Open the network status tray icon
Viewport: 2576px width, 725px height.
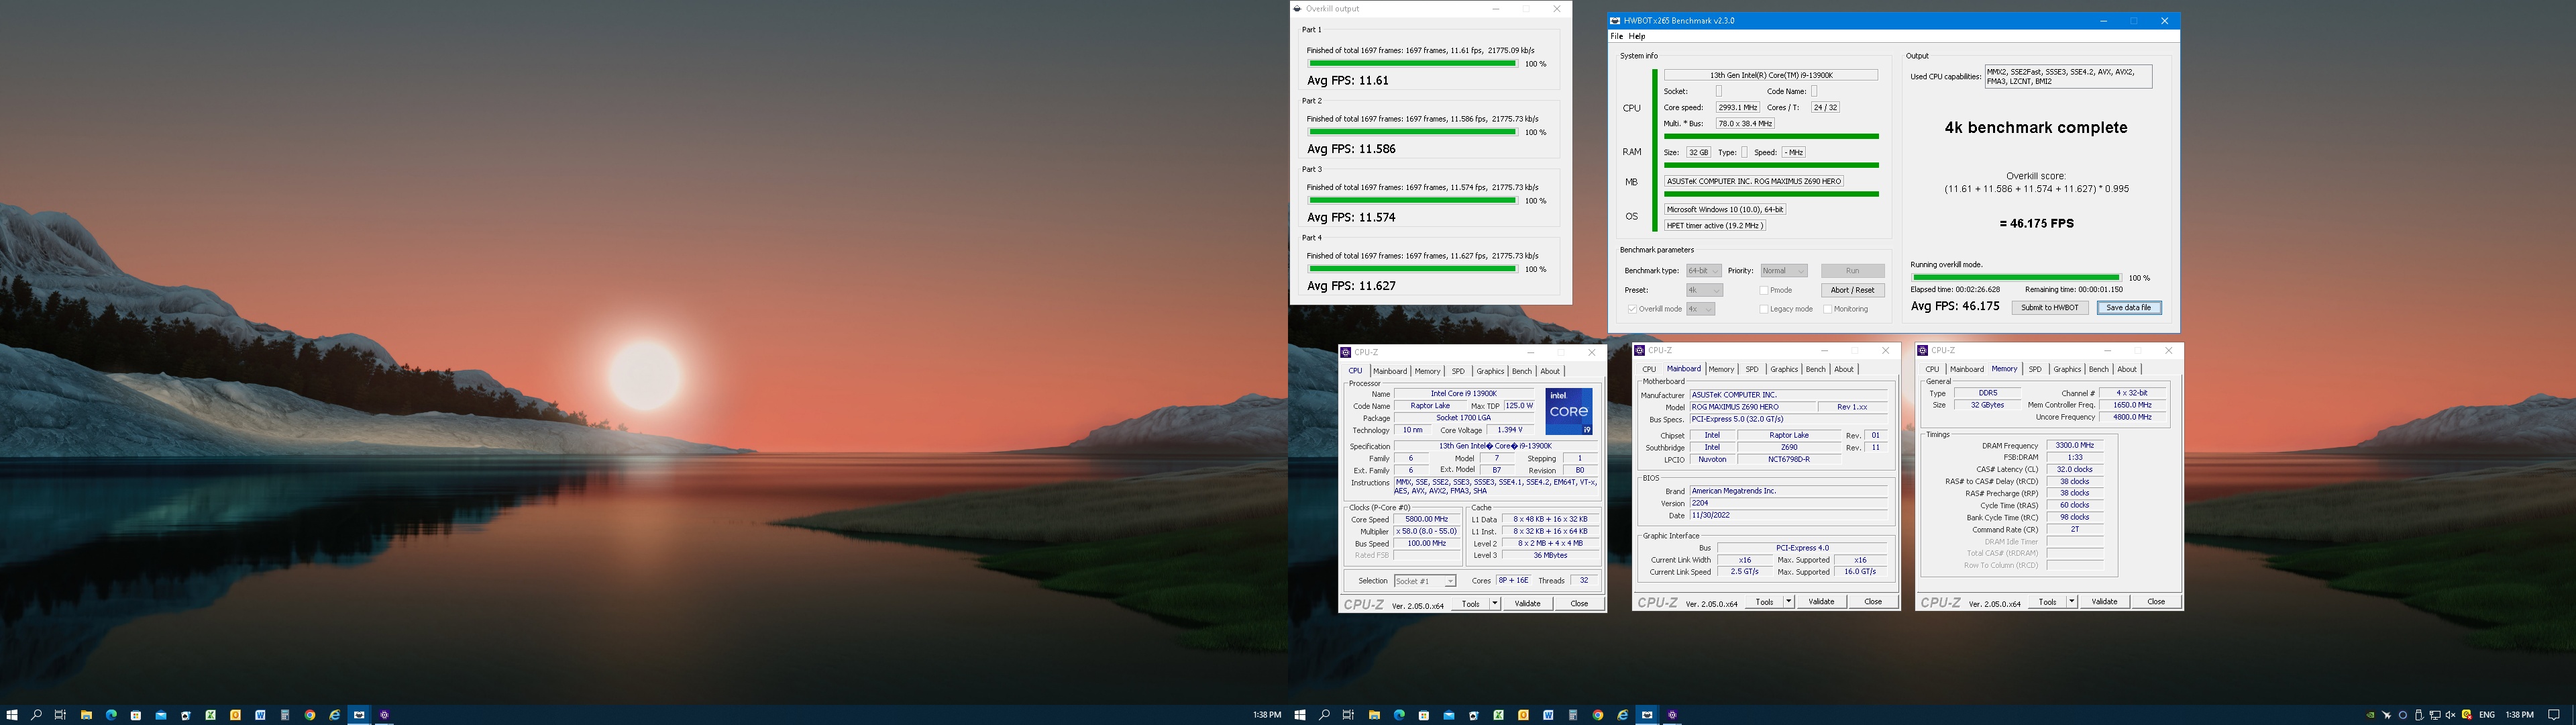[2435, 715]
